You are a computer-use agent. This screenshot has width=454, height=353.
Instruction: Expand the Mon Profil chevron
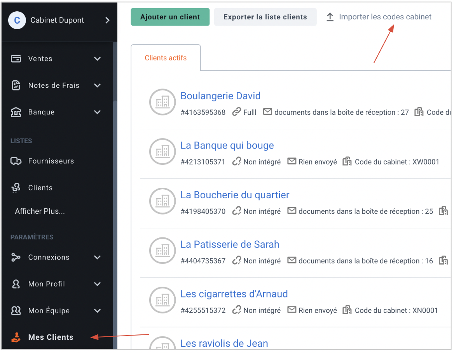[98, 284]
